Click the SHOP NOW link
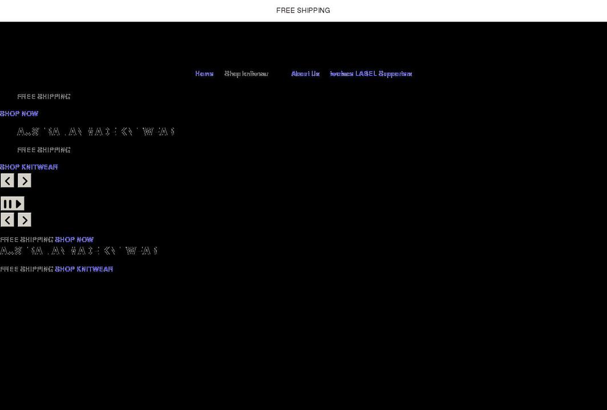This screenshot has width=607, height=410. point(19,113)
